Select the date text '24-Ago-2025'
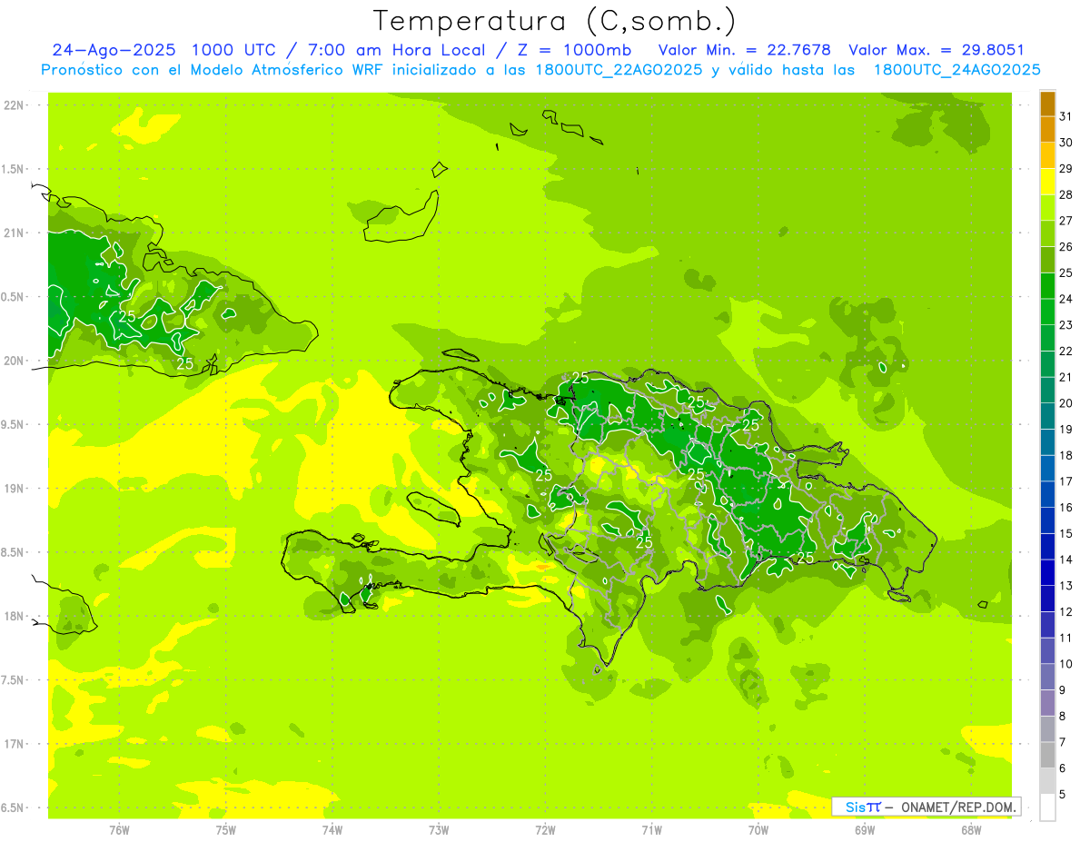This screenshot has width=1090, height=842. pyautogui.click(x=112, y=51)
